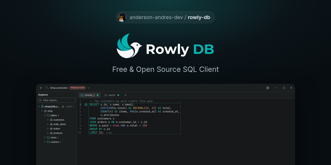Click the penguin avatar in the repository badge
Viewport: 331px width, 165px height.
coord(122,17)
